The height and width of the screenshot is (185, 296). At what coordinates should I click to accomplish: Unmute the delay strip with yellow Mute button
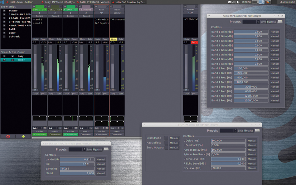113,39
